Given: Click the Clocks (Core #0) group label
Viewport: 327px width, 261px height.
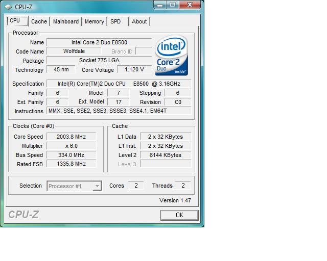Looking at the screenshot, I should point(33,126).
